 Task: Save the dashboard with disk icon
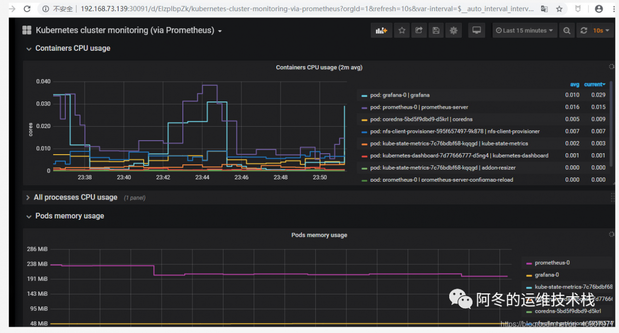click(x=436, y=30)
